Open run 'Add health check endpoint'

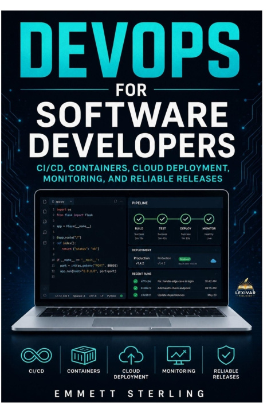point(174,288)
